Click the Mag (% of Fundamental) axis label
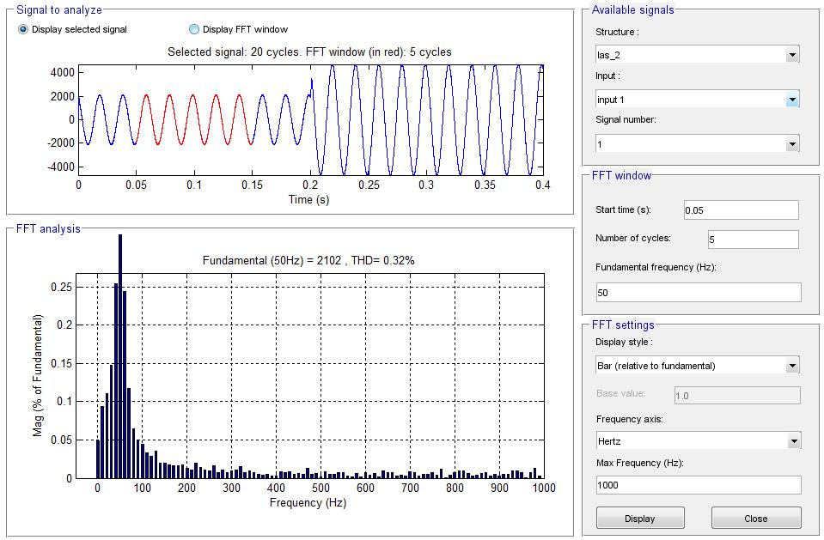Screen dimensions: 824x540 [x=38, y=376]
